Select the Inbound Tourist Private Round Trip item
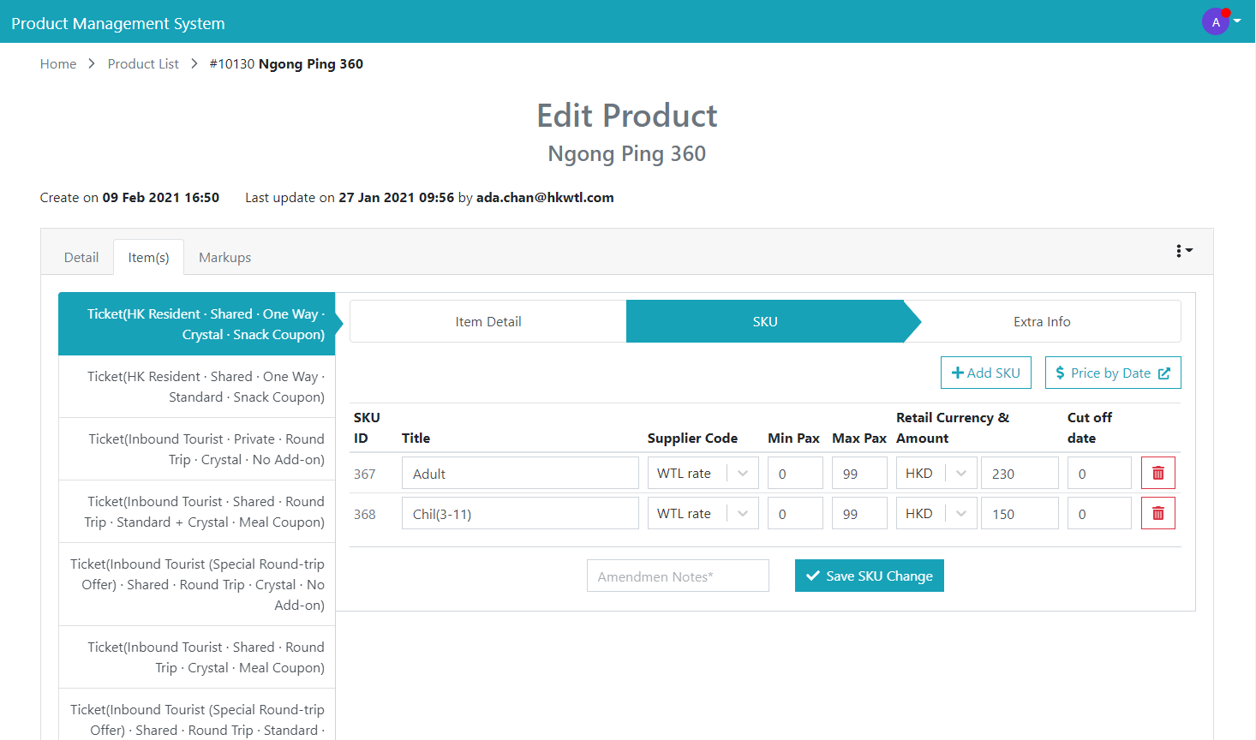 point(196,449)
